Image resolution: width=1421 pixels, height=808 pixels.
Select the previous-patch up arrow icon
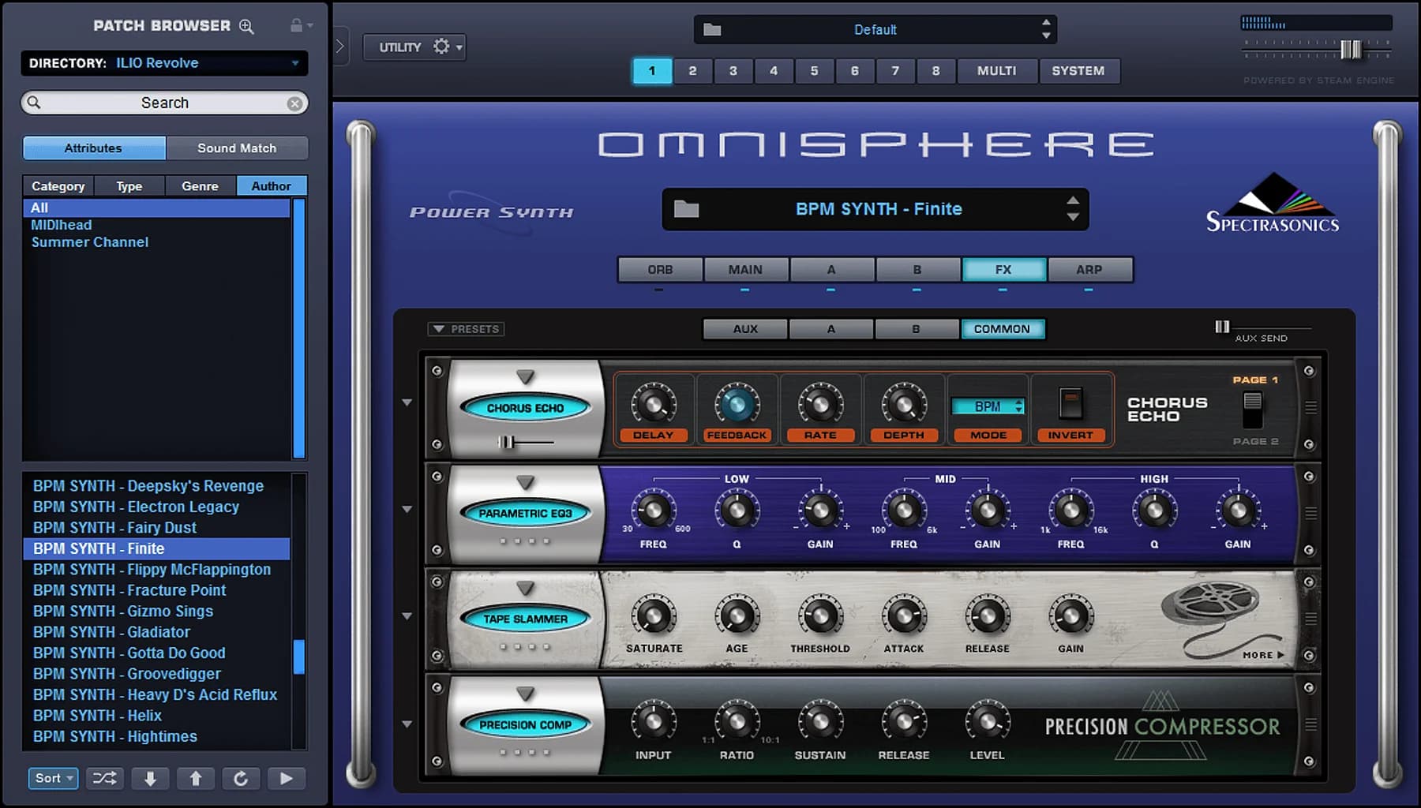tap(196, 778)
